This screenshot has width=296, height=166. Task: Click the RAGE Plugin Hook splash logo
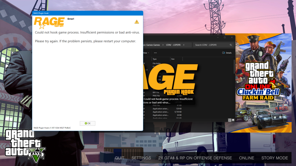coord(171,79)
